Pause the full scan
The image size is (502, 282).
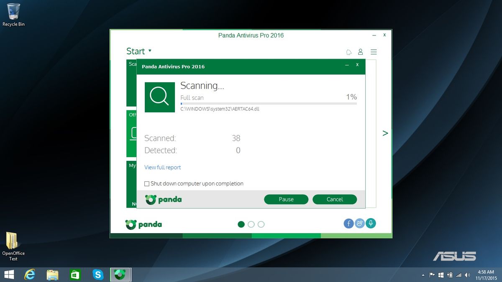tap(286, 199)
